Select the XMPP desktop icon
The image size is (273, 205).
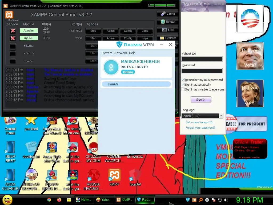coord(114,178)
